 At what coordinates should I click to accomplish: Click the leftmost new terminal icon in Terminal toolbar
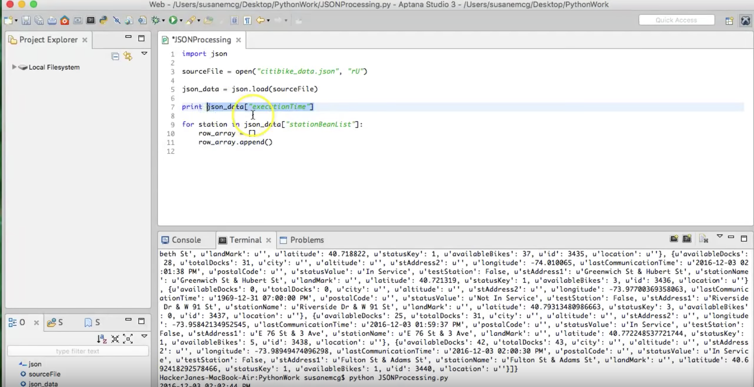tap(674, 239)
